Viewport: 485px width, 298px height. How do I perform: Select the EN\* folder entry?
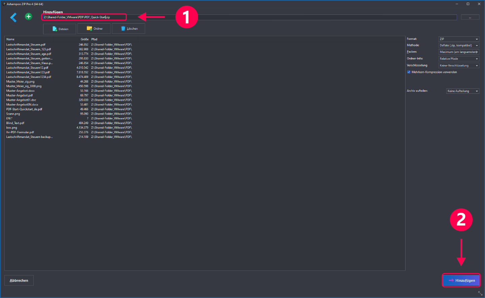coord(9,118)
